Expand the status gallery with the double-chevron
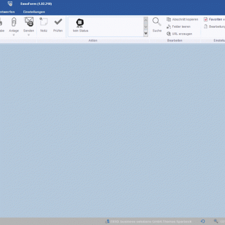 coord(146,33)
